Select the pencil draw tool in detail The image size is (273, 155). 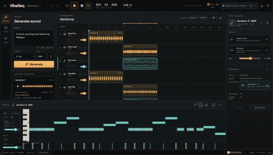coord(195,105)
